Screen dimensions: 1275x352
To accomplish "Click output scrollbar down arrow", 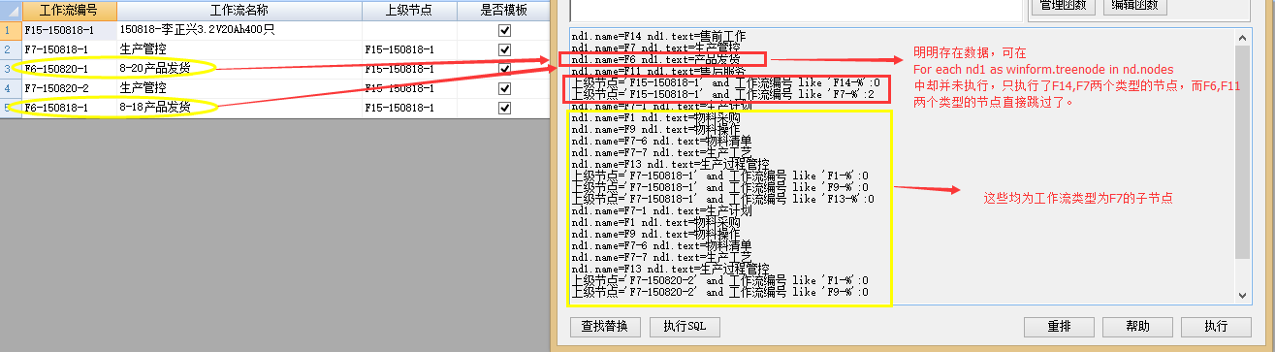I will pos(1242,295).
